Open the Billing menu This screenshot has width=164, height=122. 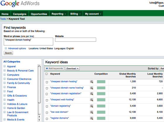[x=76, y=14]
